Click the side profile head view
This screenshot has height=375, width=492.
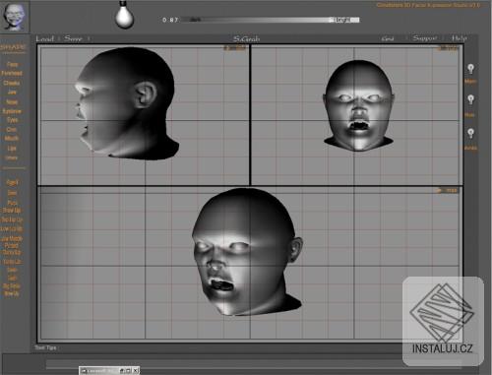click(x=126, y=103)
